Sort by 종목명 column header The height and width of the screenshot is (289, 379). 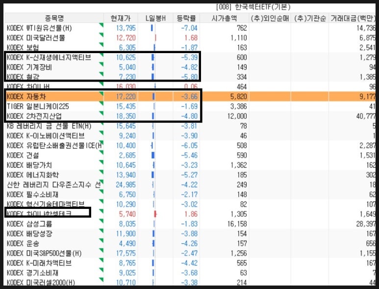[x=54, y=18]
